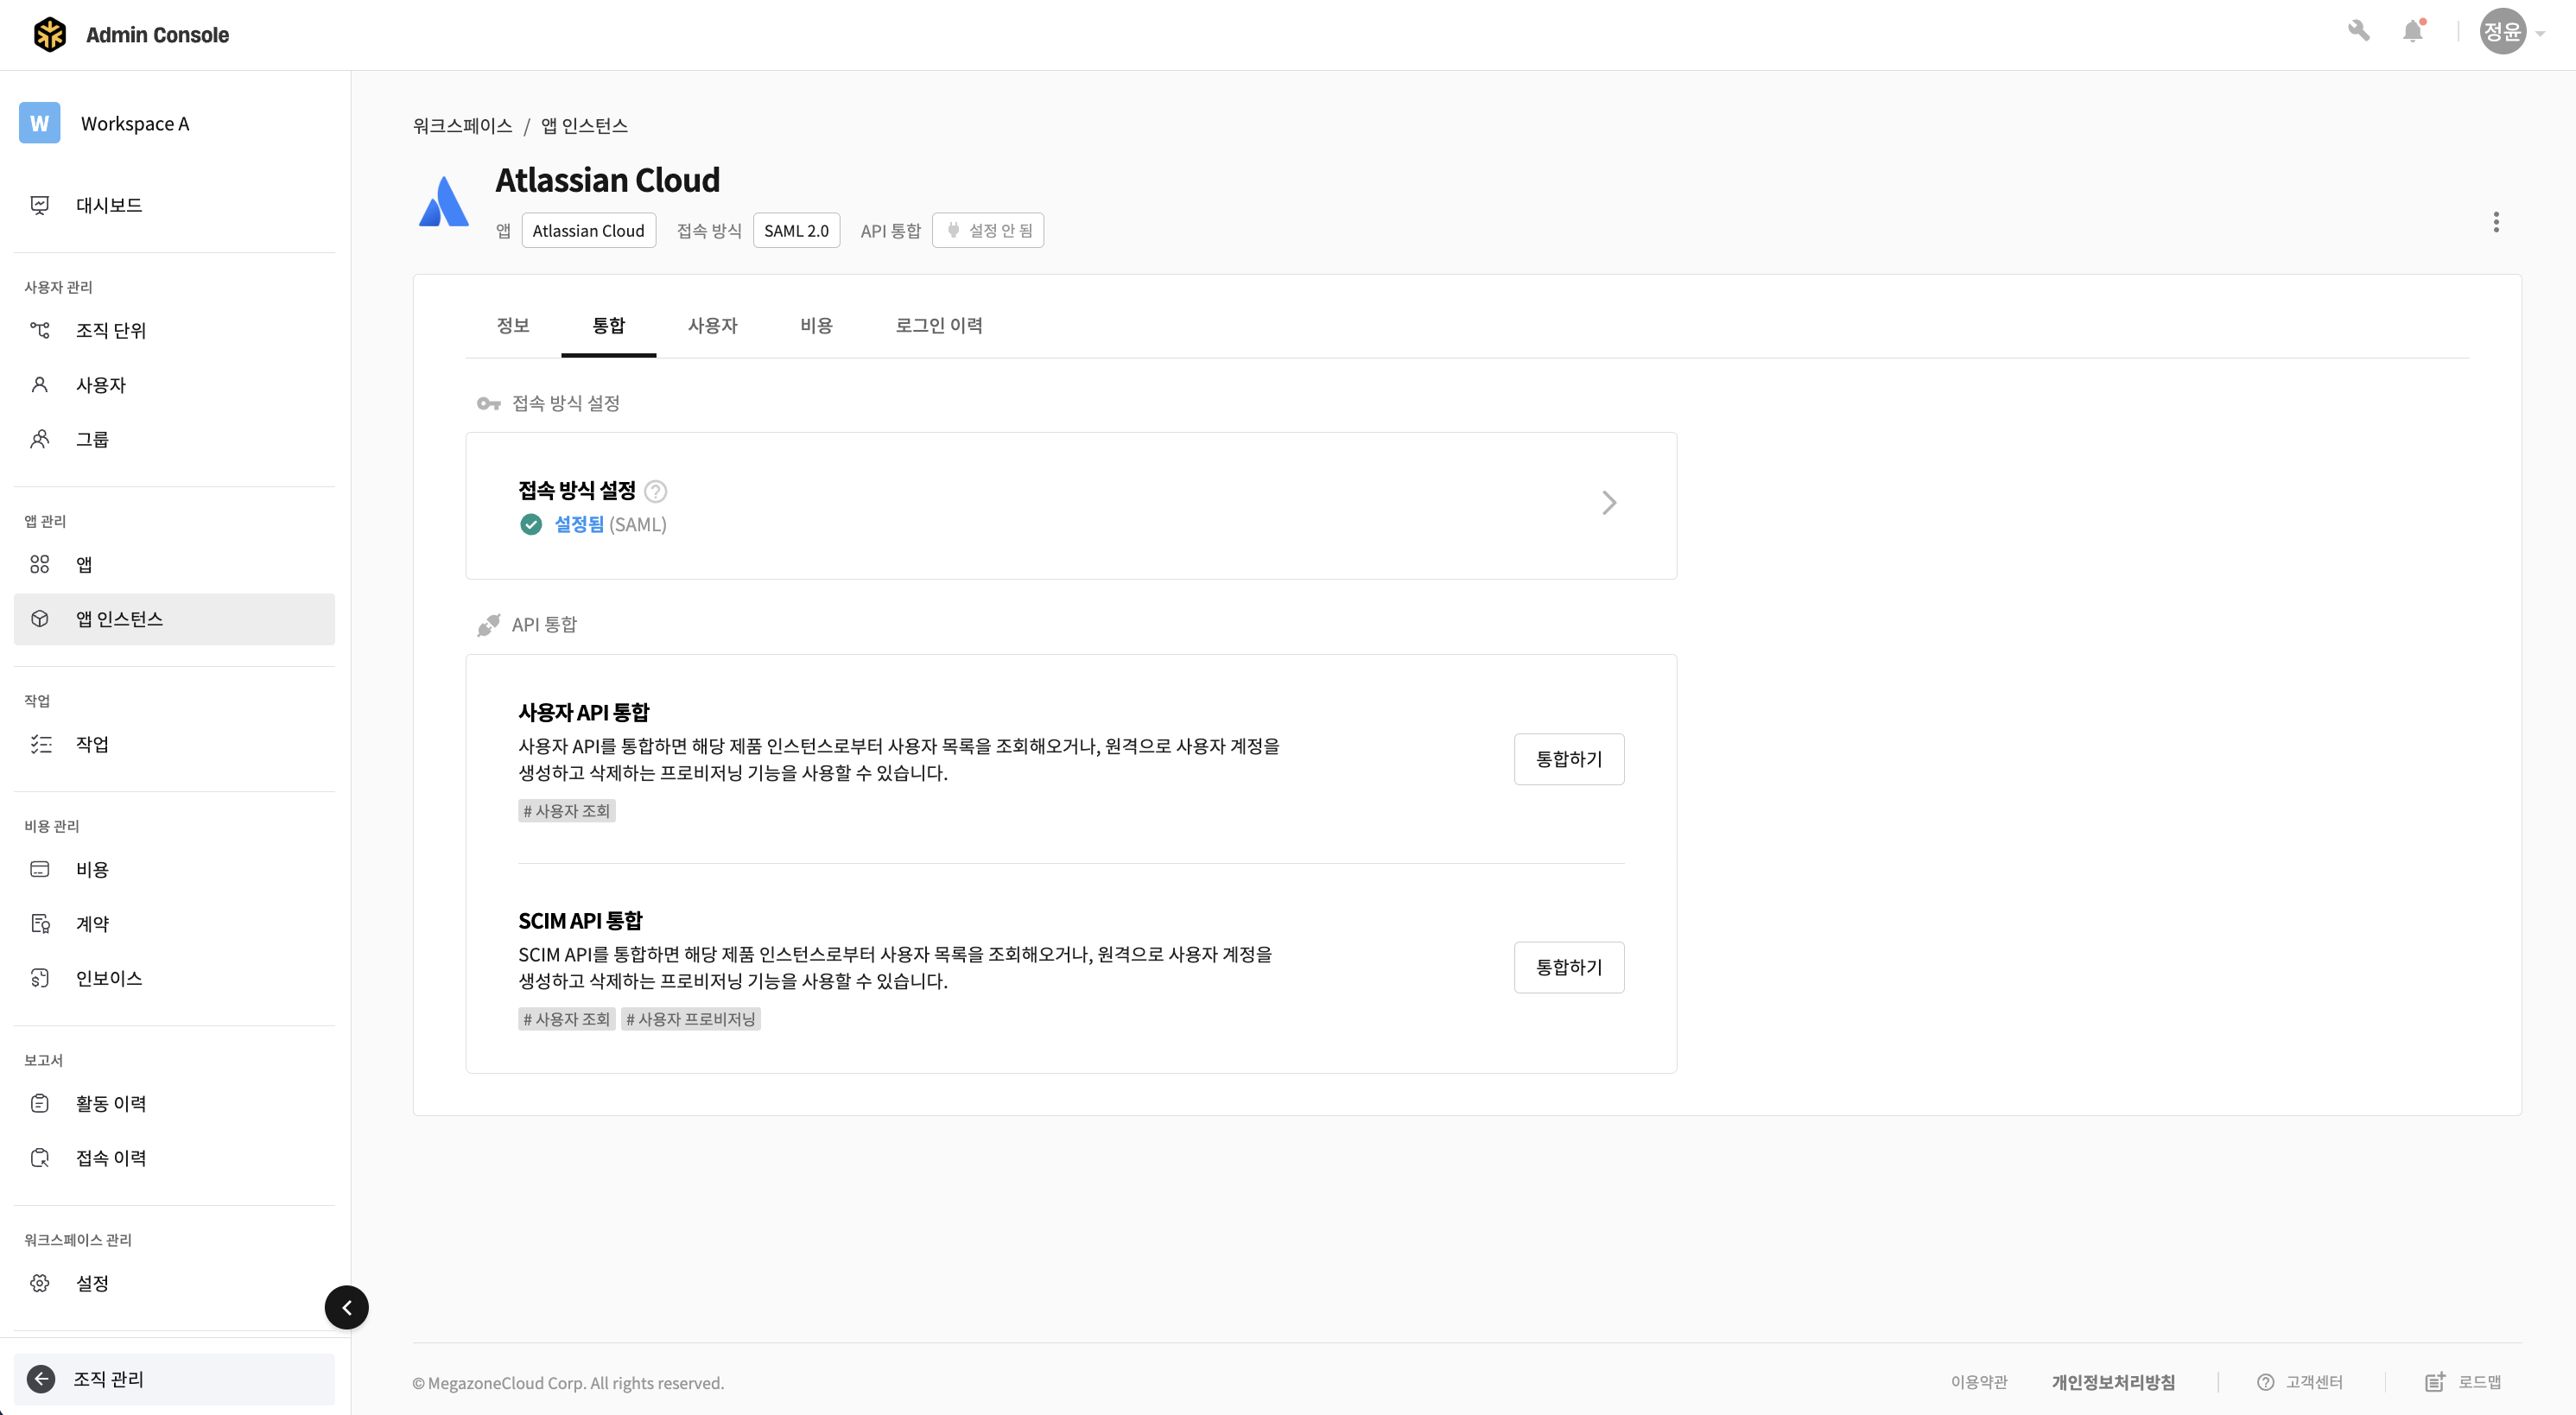This screenshot has width=2576, height=1415.
Task: Open the three-dot more options menu
Action: coord(2496,222)
